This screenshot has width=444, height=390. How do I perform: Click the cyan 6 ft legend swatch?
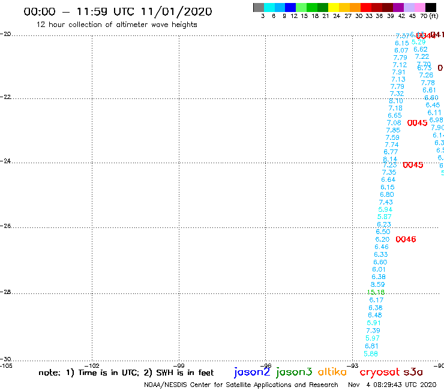[269, 7]
